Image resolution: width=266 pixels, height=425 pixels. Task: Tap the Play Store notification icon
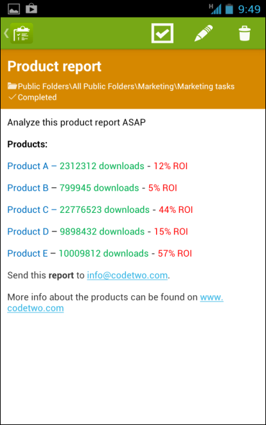[x=31, y=8]
